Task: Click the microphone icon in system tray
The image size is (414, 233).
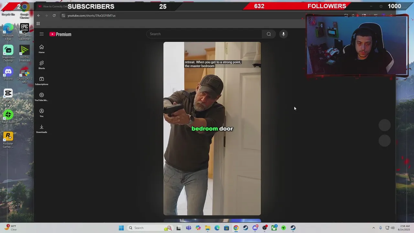Action: coord(380,228)
